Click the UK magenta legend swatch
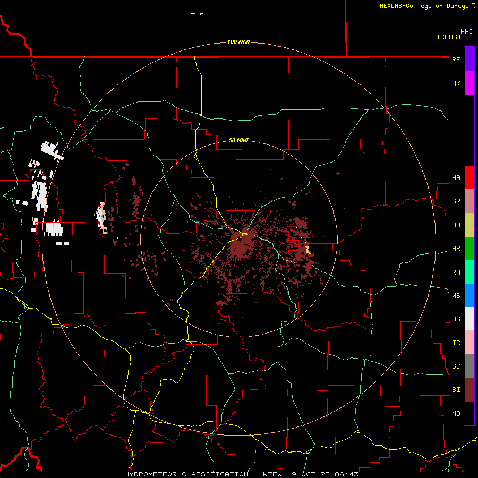The image size is (478, 478). (469, 83)
